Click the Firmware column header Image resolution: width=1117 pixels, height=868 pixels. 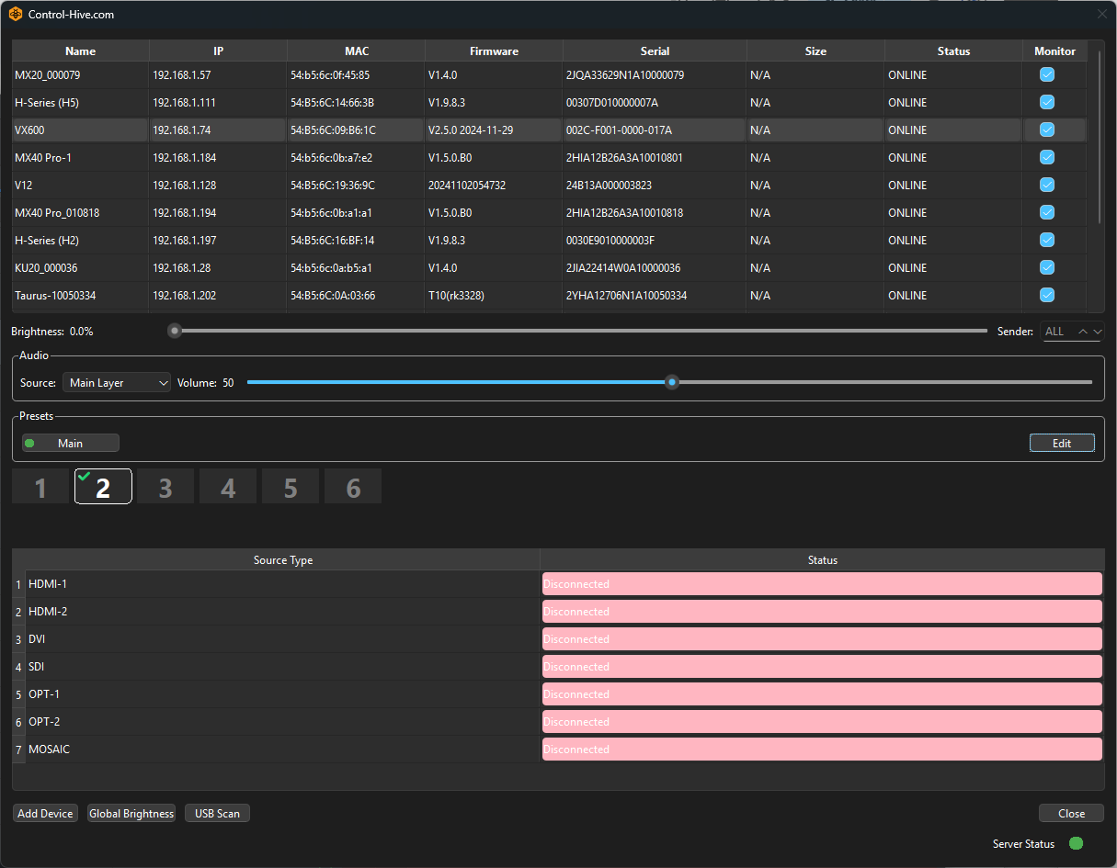(495, 51)
